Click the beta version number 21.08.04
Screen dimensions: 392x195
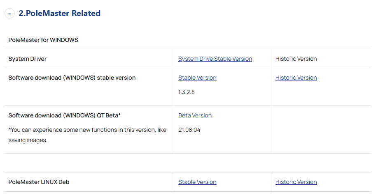pos(189,130)
